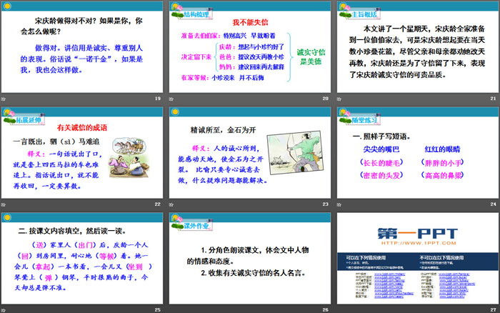Viewport: 500px width, 313px height.
Task: Click slide number 25 label
Action: [x=158, y=310]
